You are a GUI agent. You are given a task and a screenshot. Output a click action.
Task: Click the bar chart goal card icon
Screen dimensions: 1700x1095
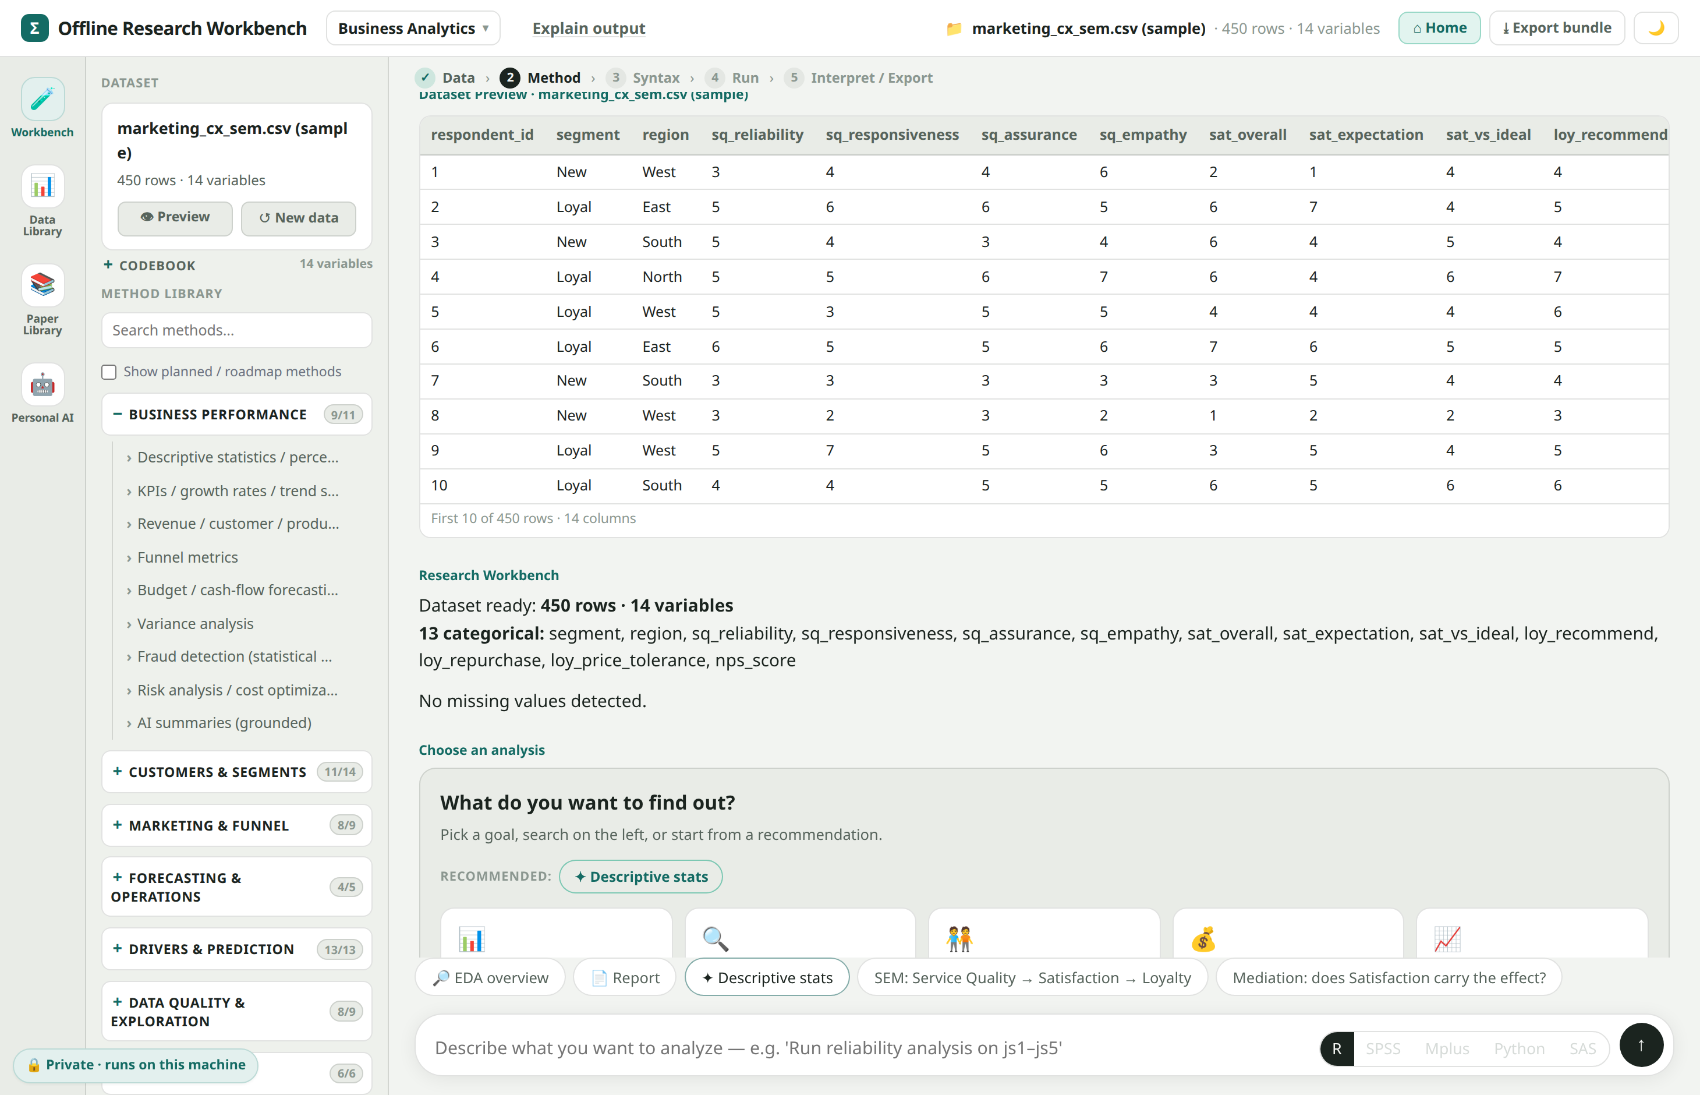[471, 939]
